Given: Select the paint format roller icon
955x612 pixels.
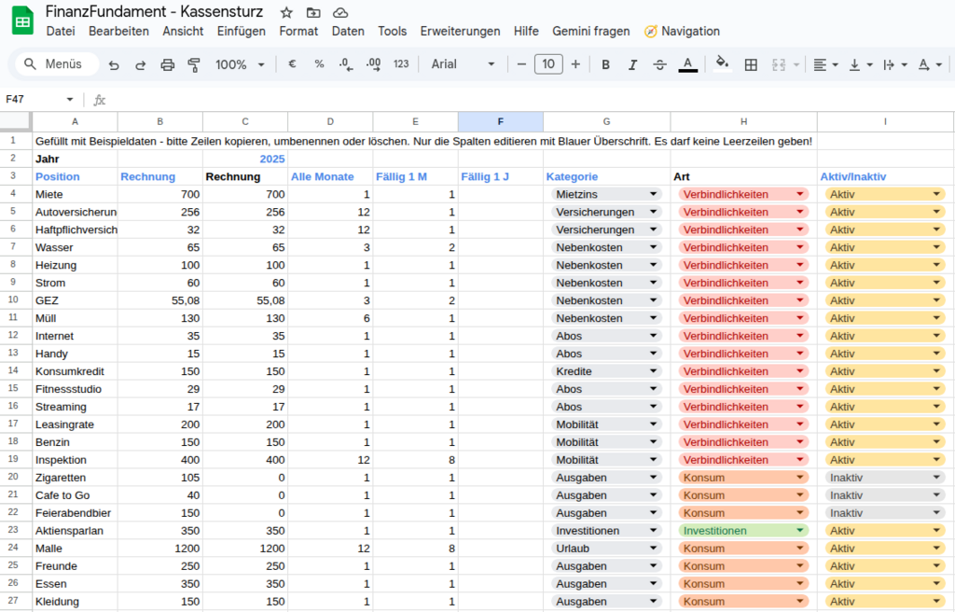Looking at the screenshot, I should tap(194, 65).
